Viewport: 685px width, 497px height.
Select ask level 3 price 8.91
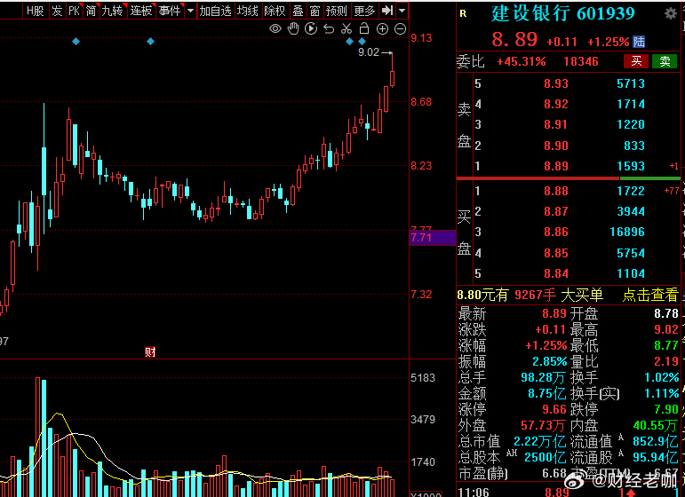click(555, 124)
